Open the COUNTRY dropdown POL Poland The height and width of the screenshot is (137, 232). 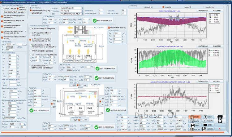(x=72, y=11)
